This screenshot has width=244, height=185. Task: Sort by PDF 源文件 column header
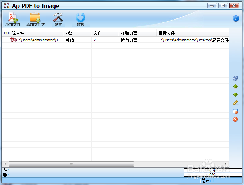(33, 33)
